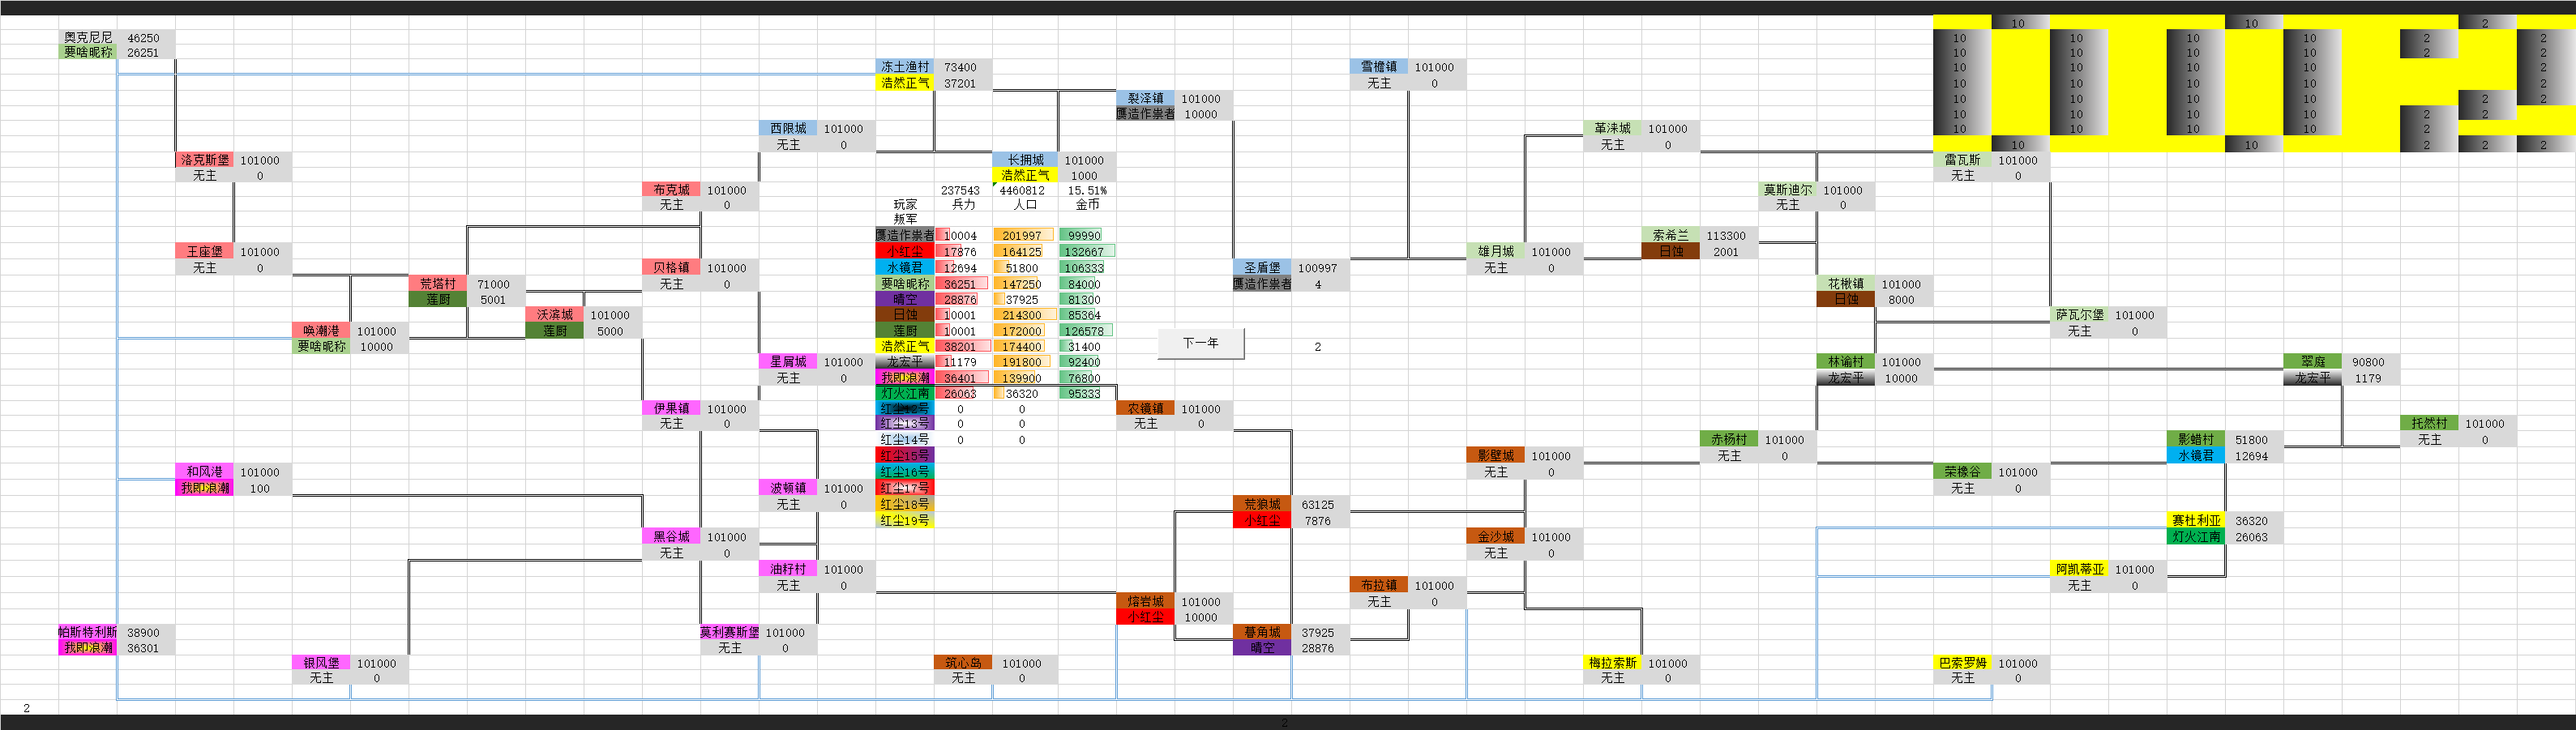This screenshot has width=2576, height=730.
Task: Select the 影蜡村 city cell
Action: pos(2196,440)
